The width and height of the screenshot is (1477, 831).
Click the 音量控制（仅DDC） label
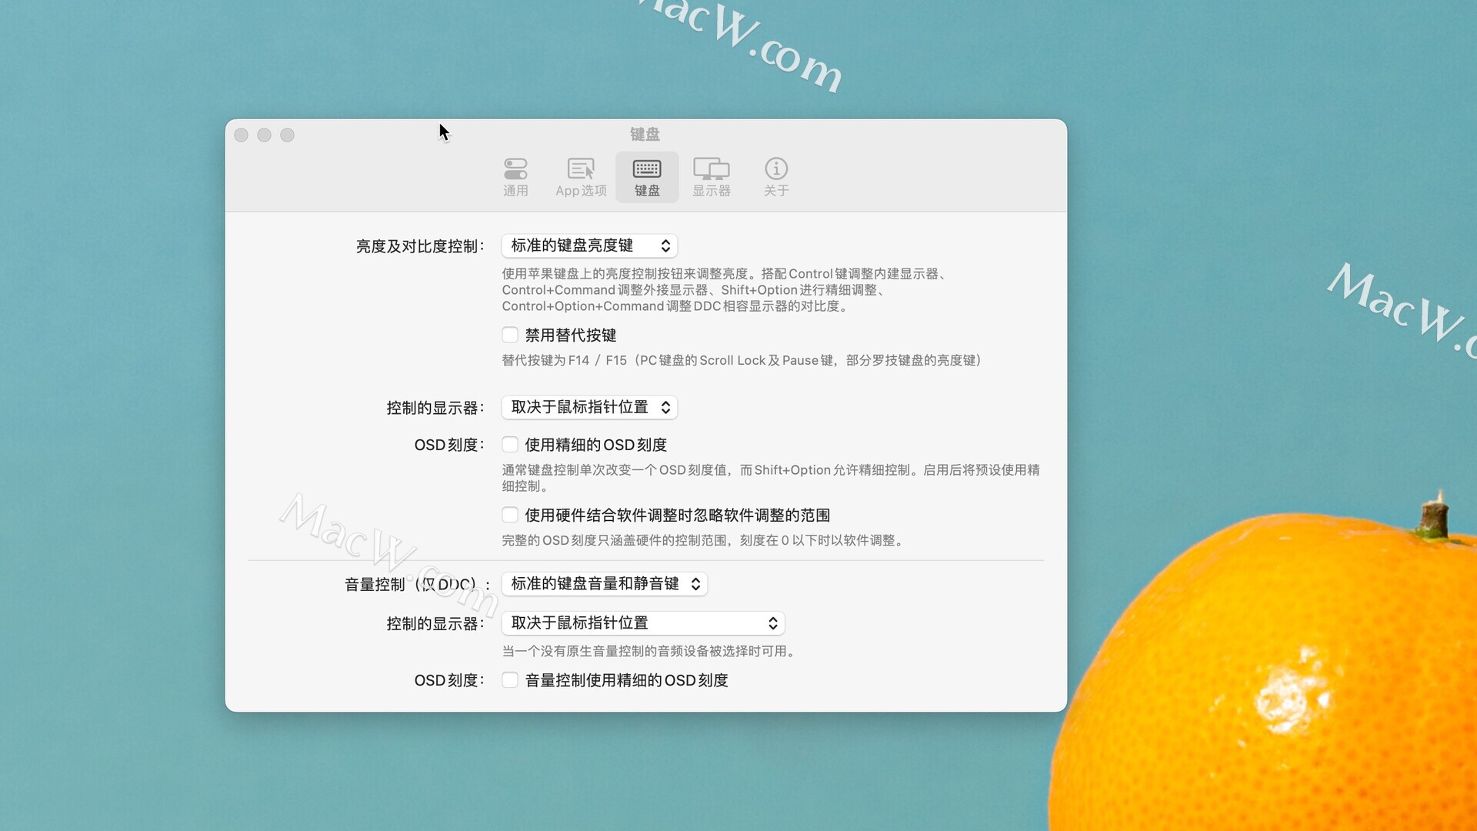point(417,585)
